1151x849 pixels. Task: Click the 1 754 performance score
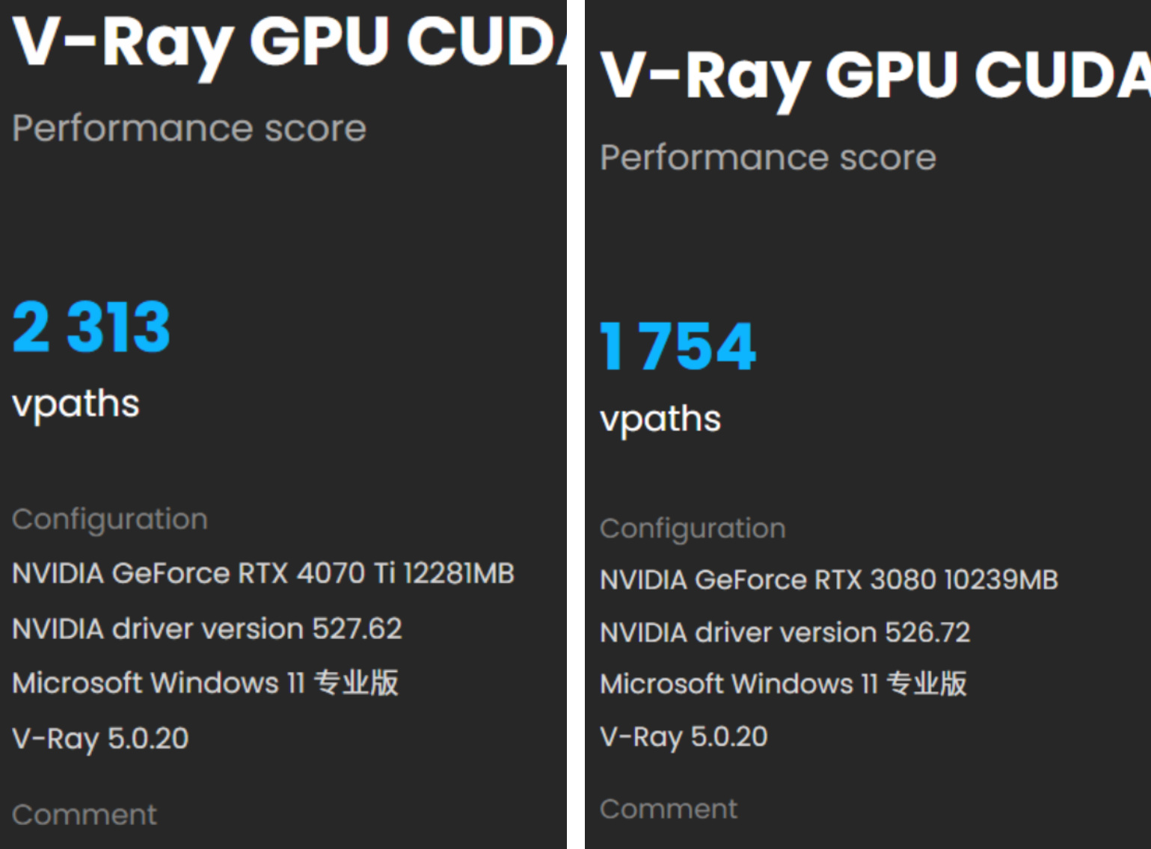tap(678, 346)
